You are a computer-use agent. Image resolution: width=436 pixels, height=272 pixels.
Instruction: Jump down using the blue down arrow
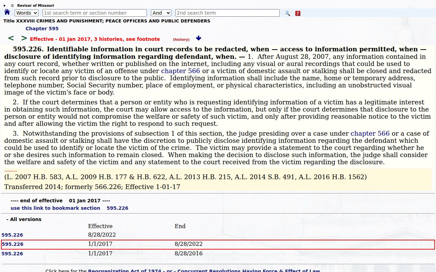[x=199, y=38]
